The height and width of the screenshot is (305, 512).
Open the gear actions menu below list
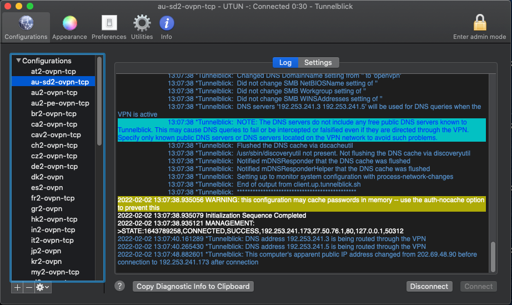pos(43,287)
